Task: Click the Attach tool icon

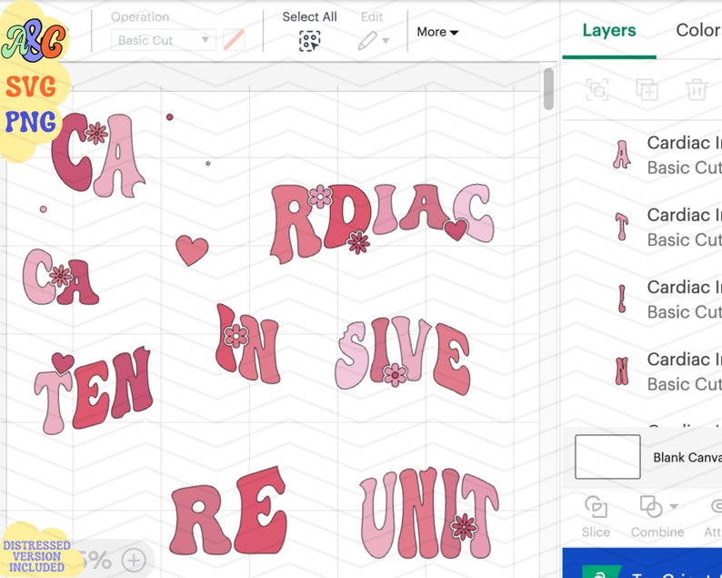Action: 716,507
